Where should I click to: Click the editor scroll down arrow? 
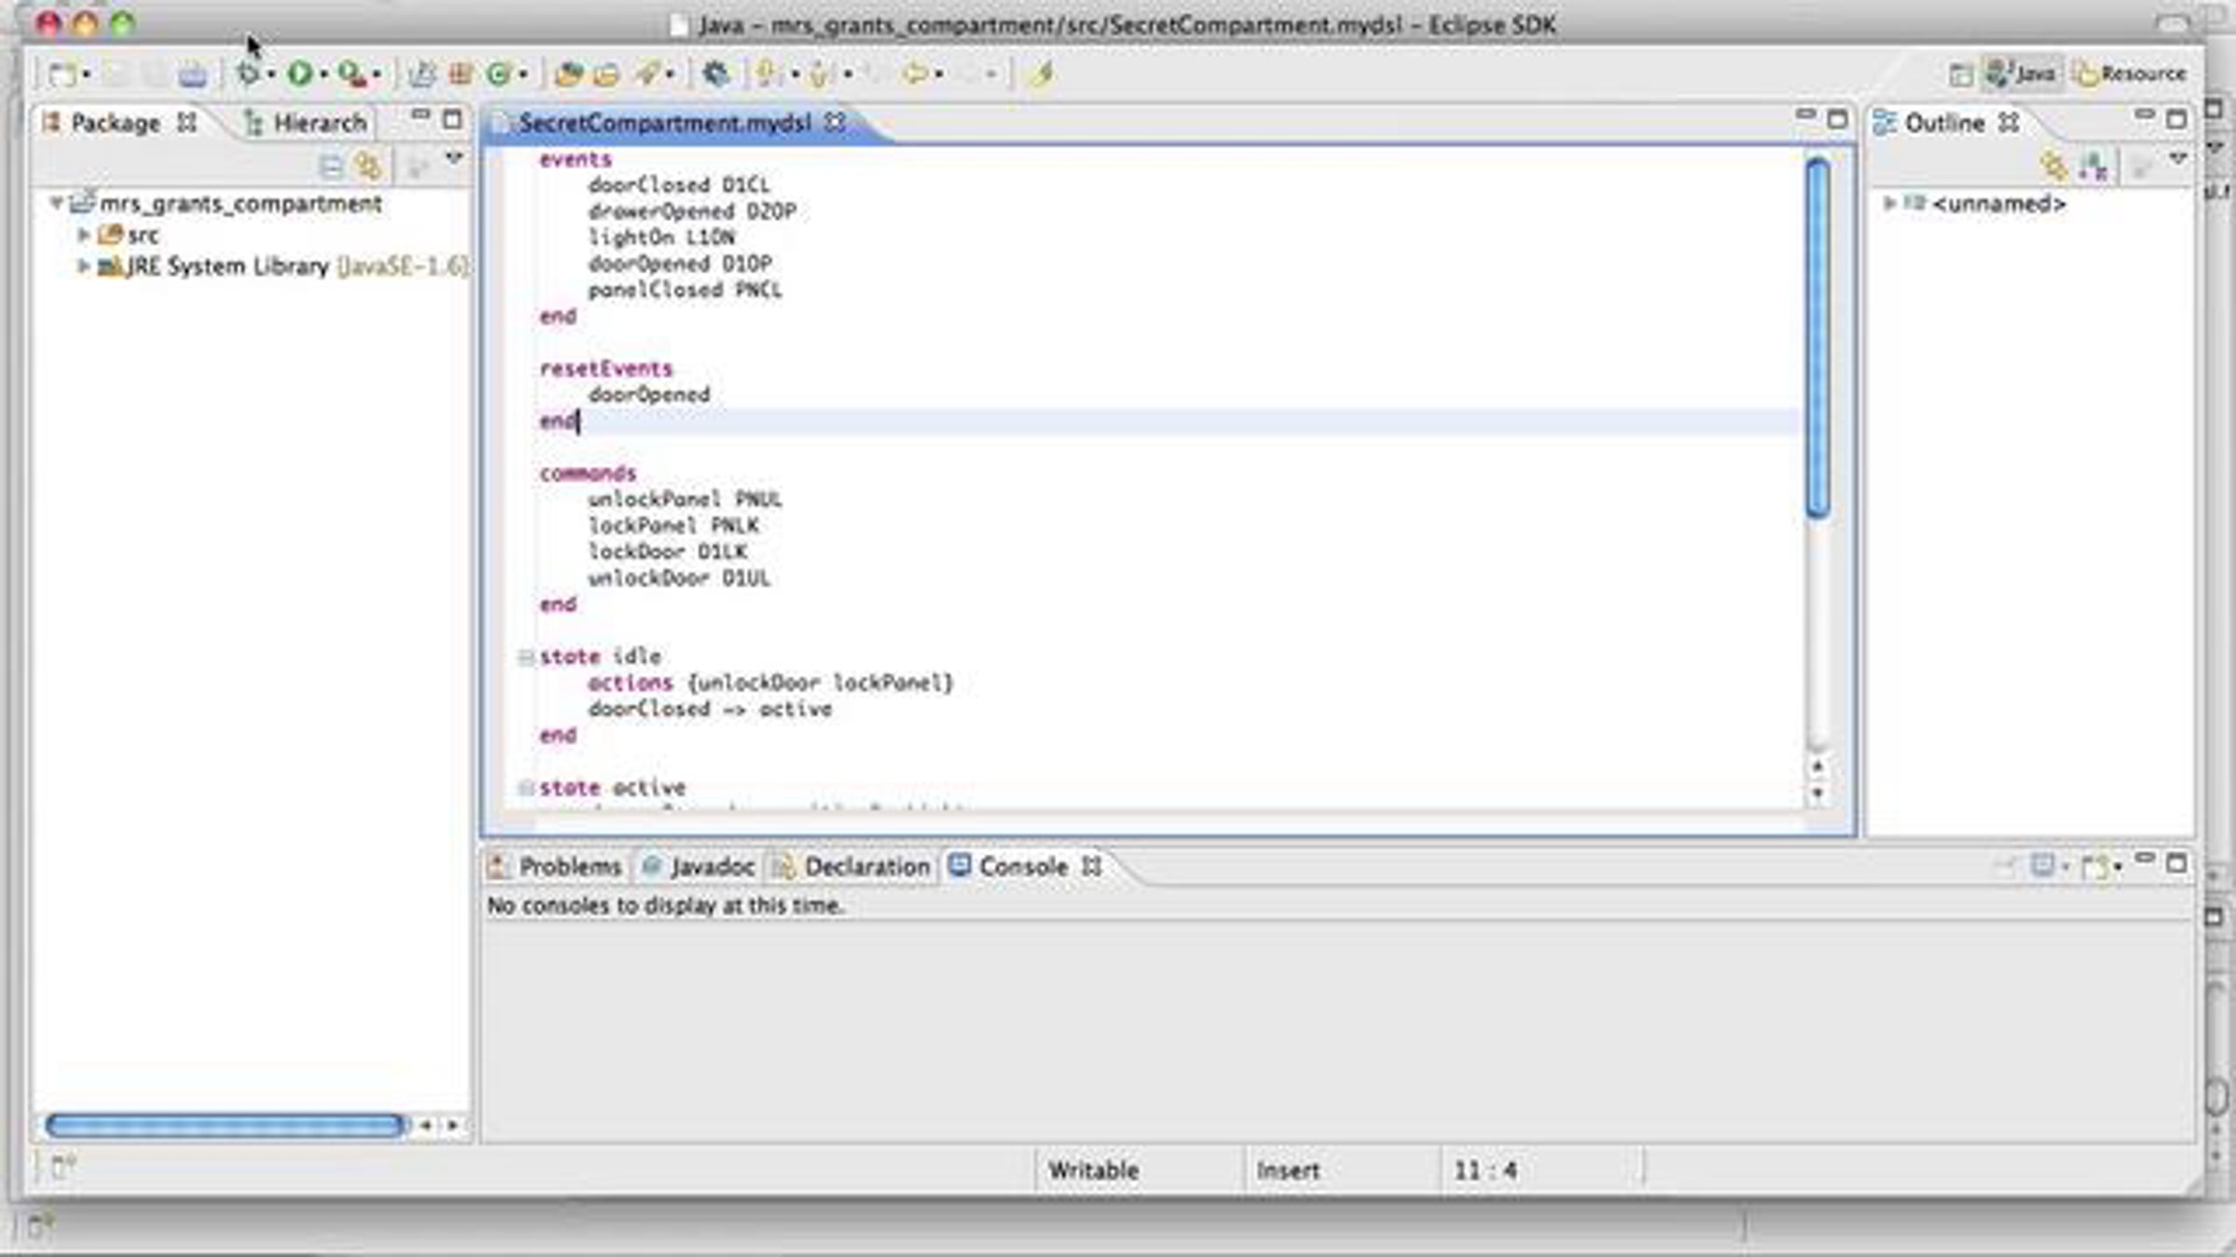pyautogui.click(x=1818, y=794)
